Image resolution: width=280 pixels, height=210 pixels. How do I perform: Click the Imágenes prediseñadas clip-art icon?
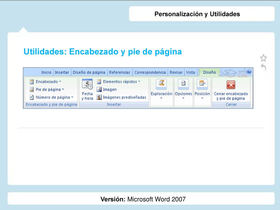[x=99, y=97]
